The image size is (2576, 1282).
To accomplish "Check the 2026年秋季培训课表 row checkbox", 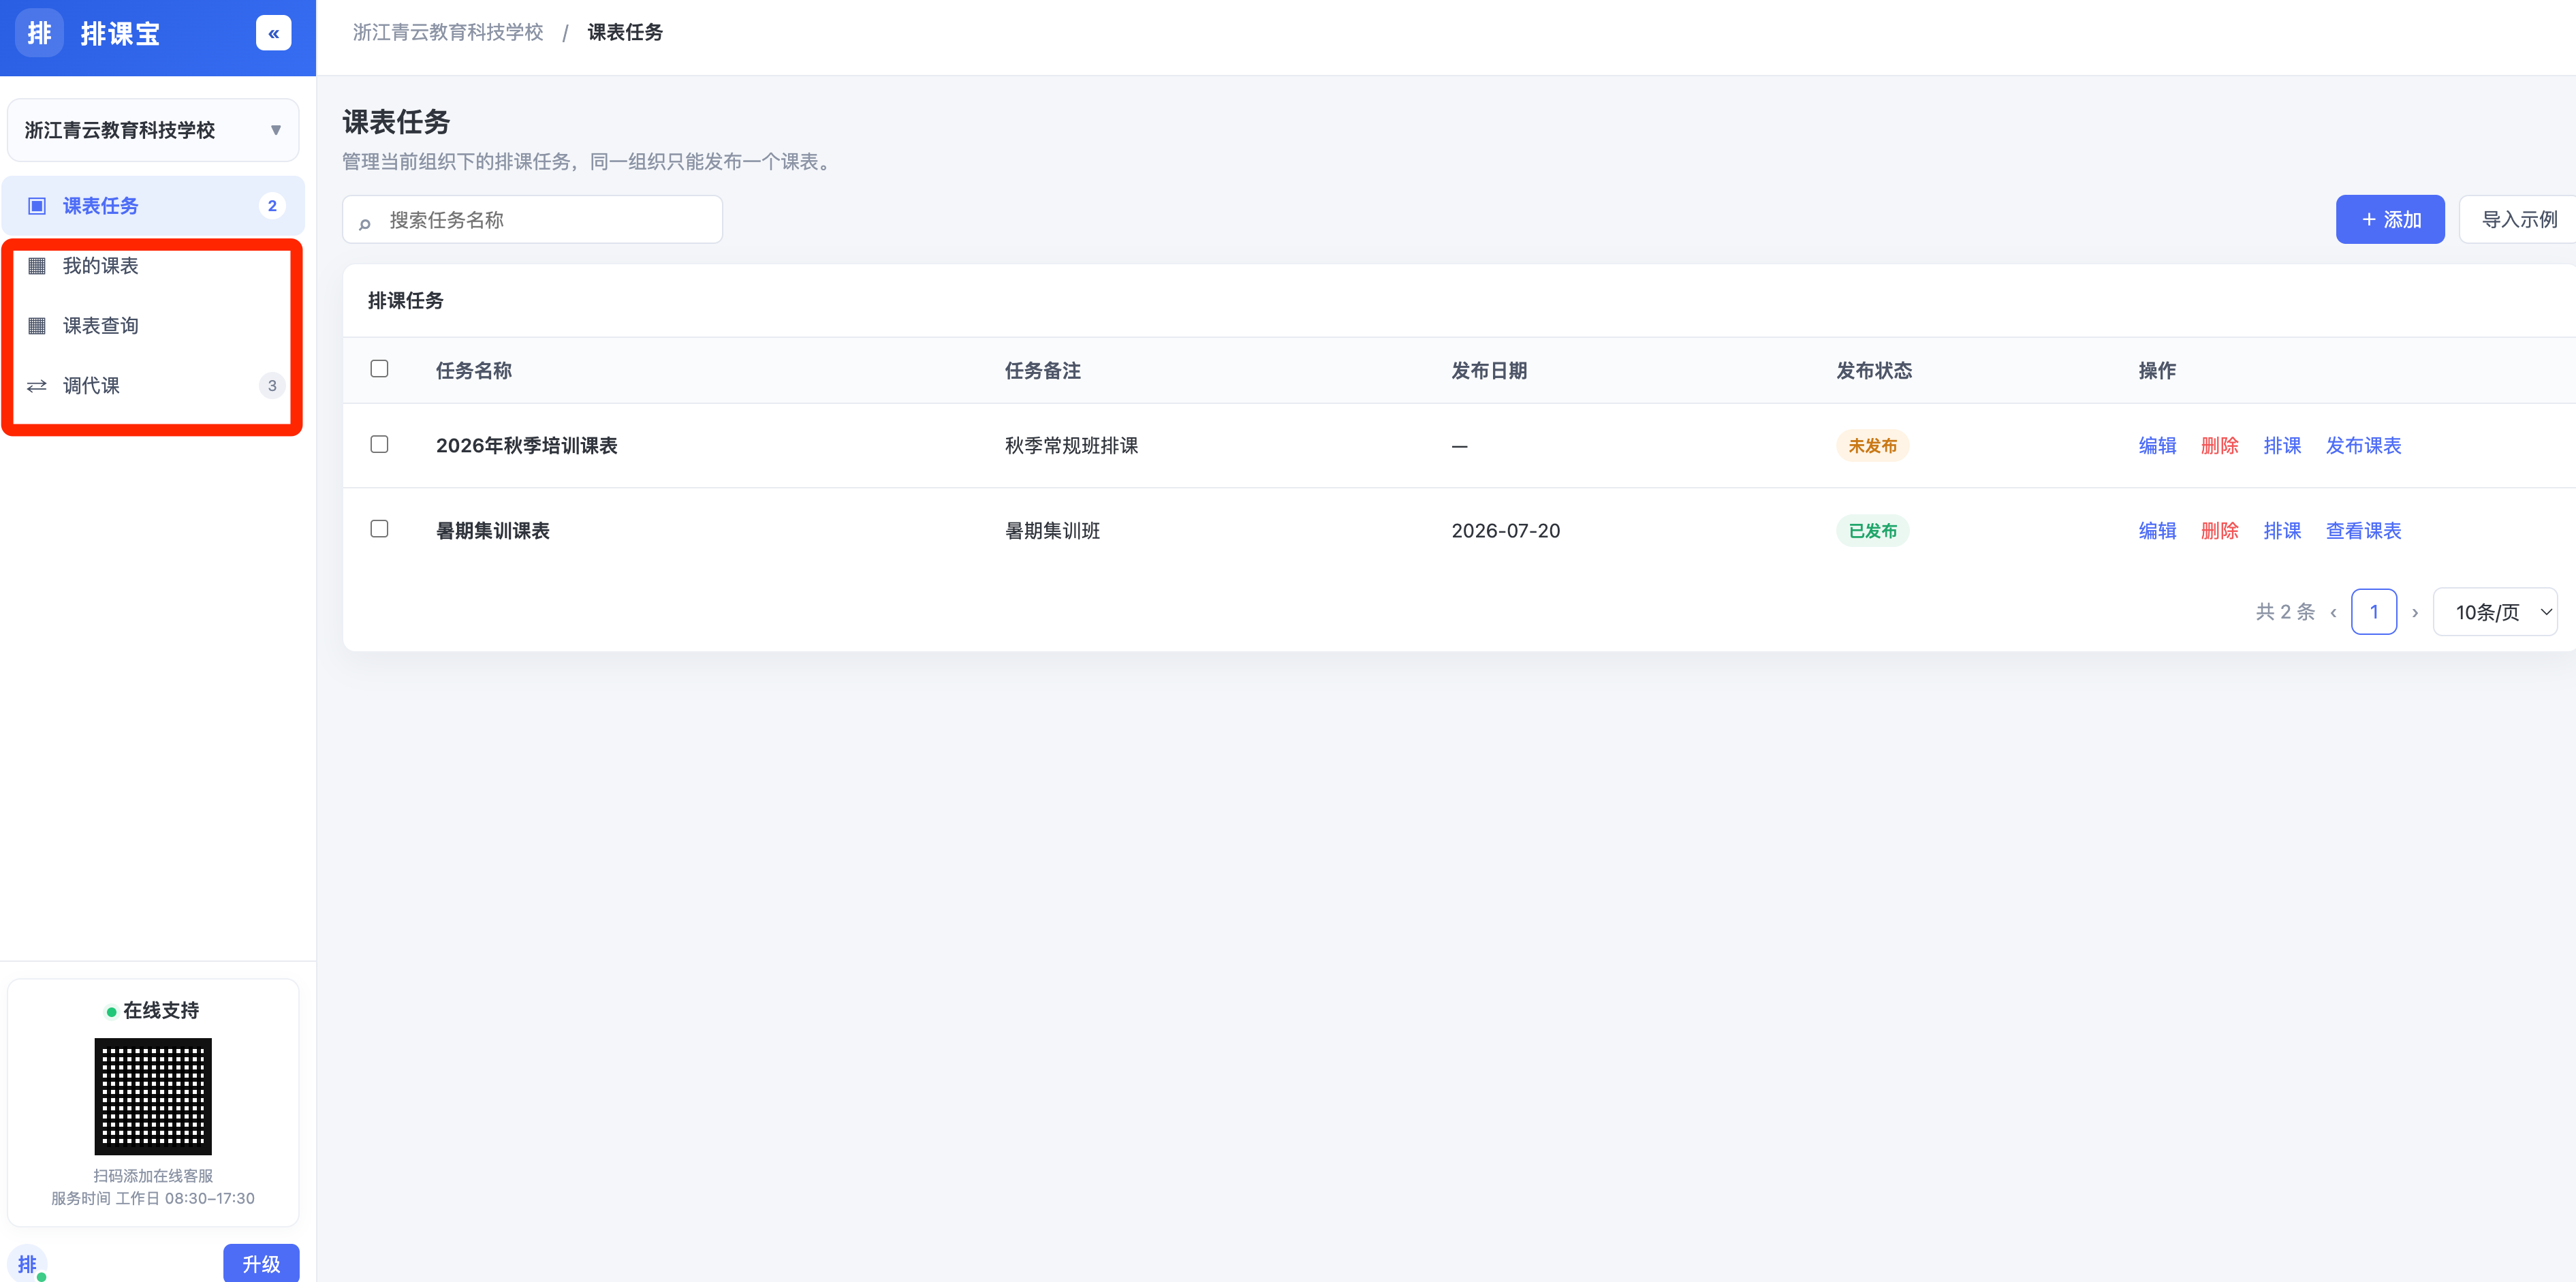I will 379,444.
